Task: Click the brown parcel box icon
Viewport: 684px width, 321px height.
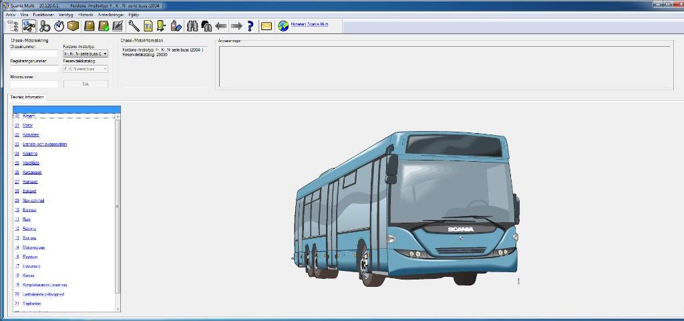Action: click(73, 26)
